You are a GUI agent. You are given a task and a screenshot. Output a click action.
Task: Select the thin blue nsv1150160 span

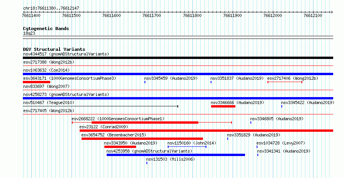(x=187, y=147)
